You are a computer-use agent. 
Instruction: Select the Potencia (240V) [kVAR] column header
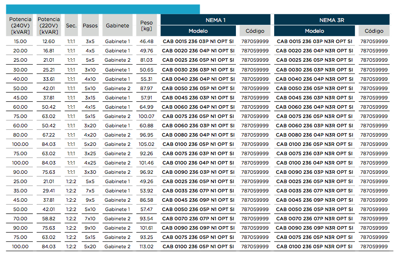tap(20, 25)
